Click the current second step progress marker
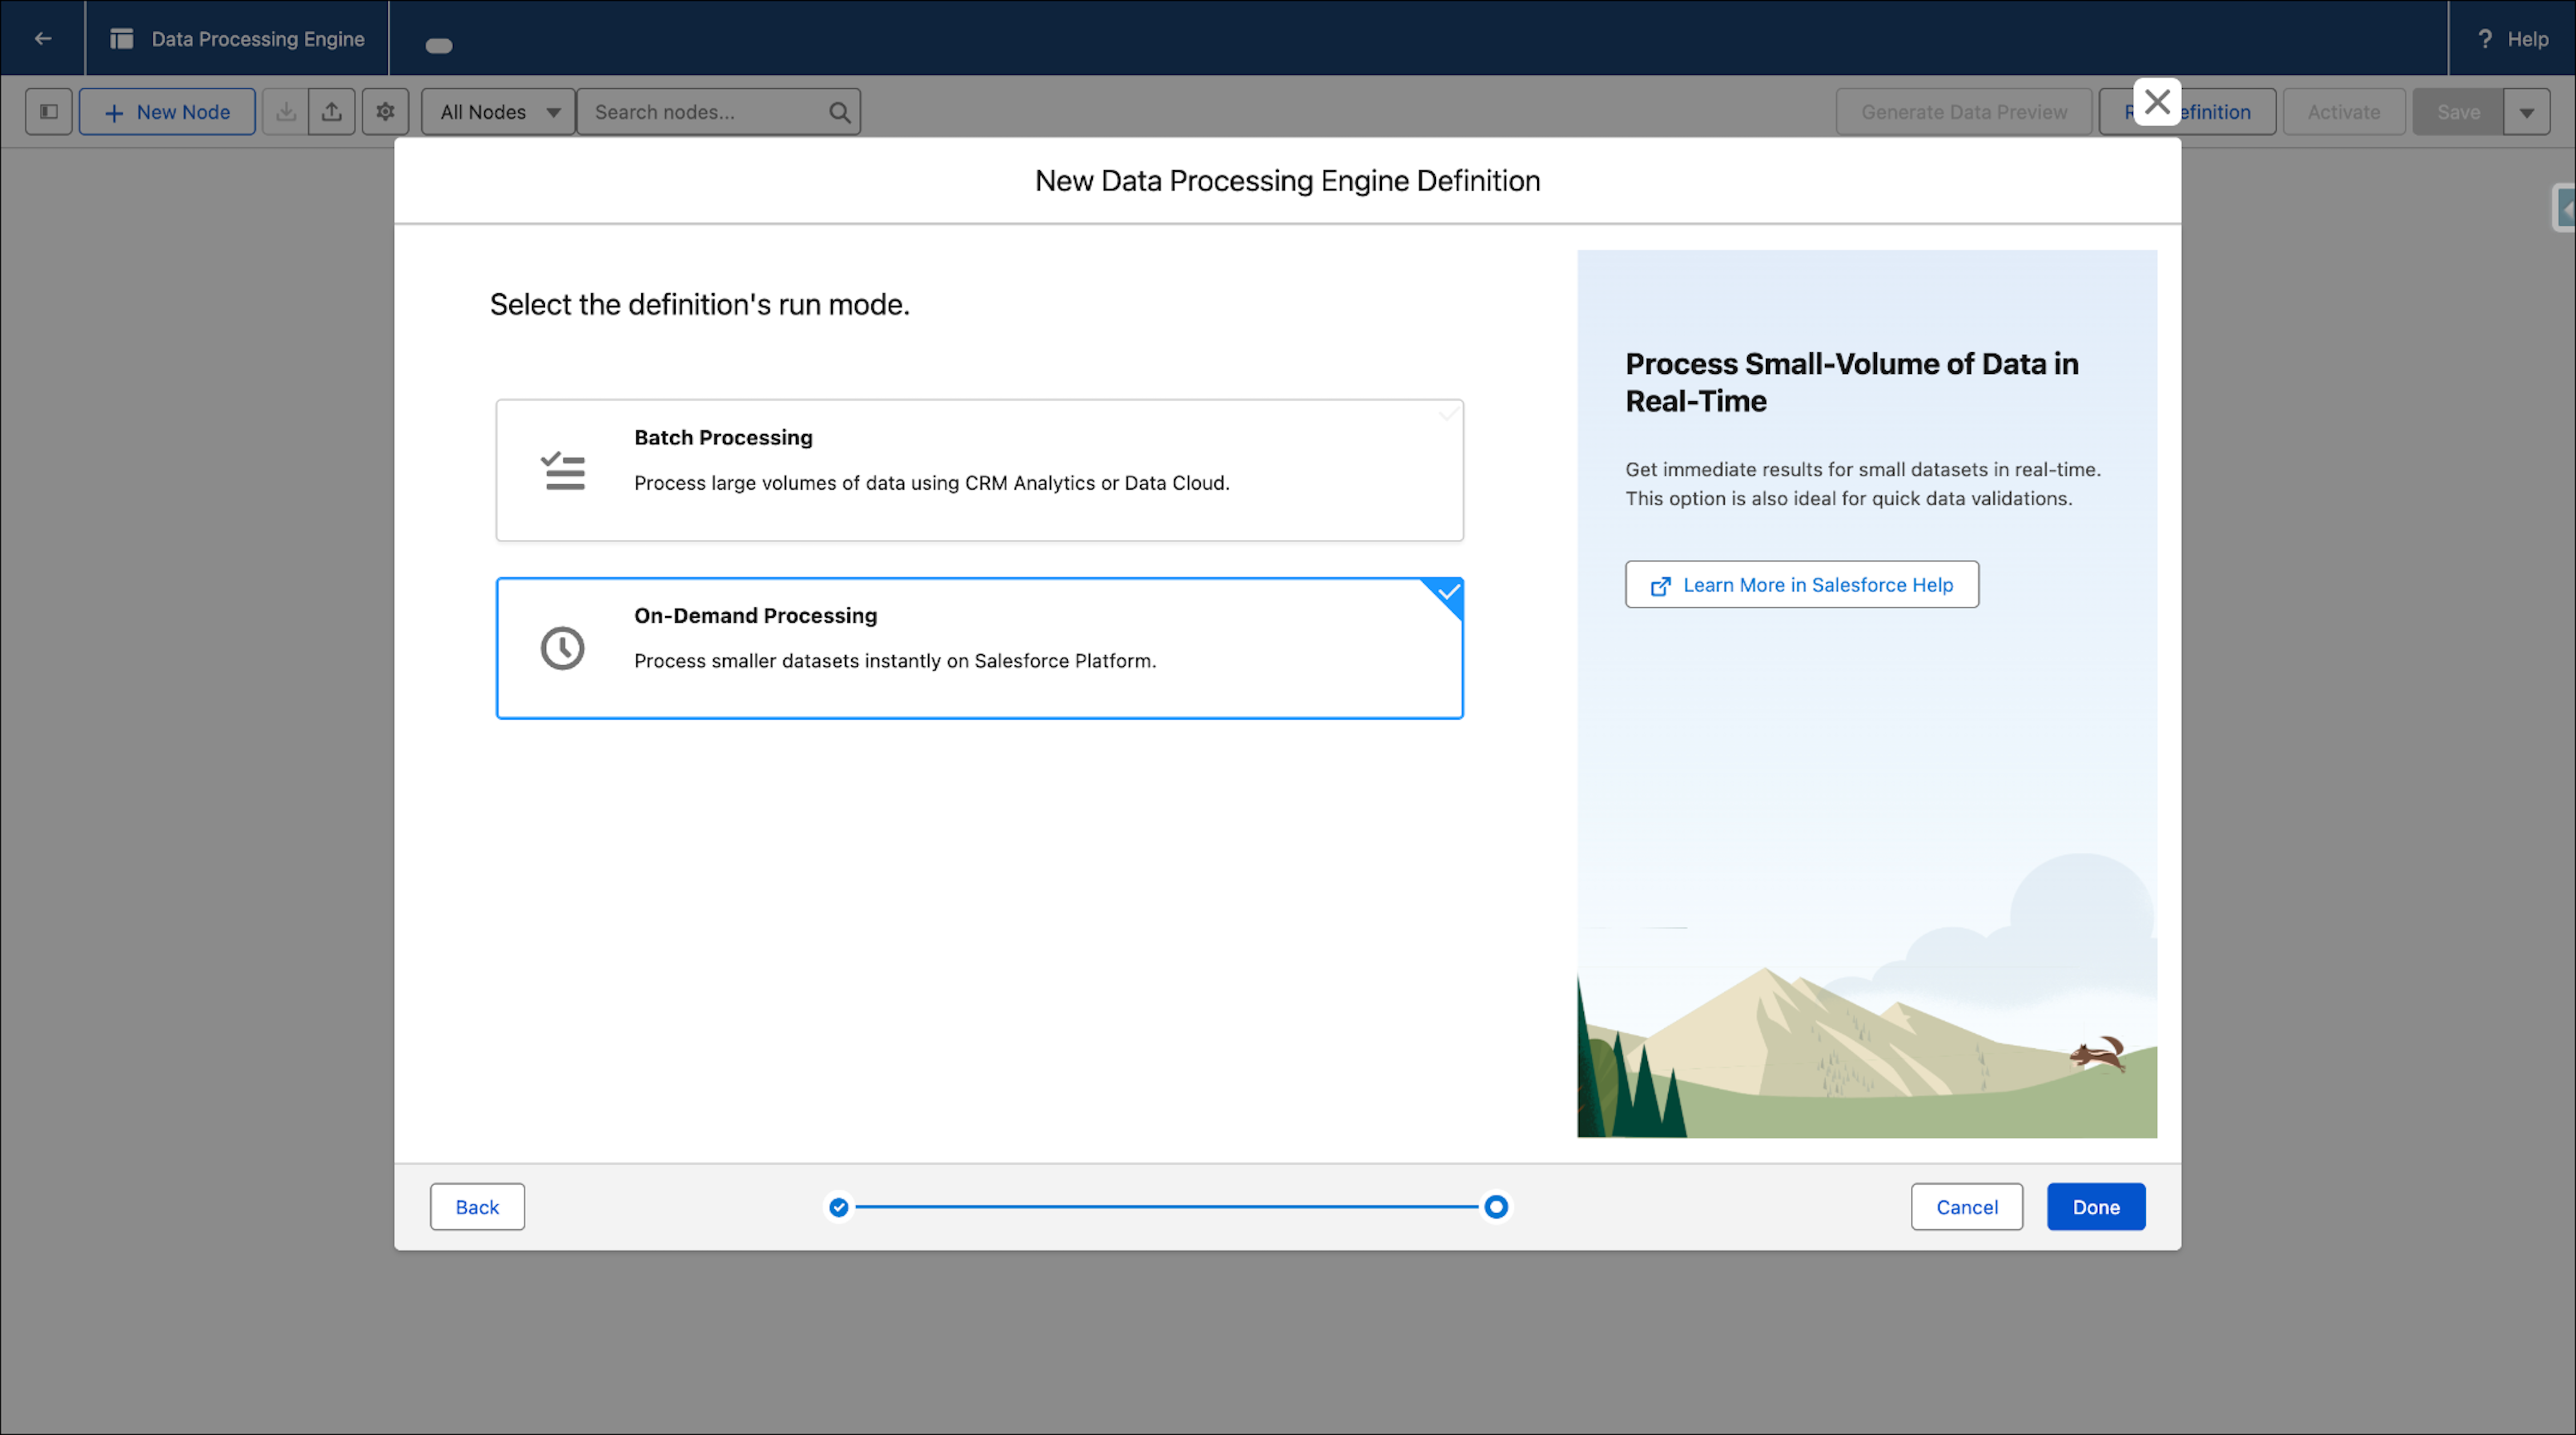The image size is (2576, 1435). (1496, 1207)
